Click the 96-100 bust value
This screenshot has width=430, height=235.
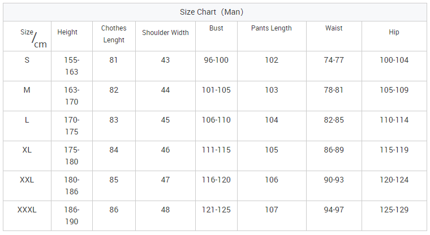pyautogui.click(x=216, y=60)
